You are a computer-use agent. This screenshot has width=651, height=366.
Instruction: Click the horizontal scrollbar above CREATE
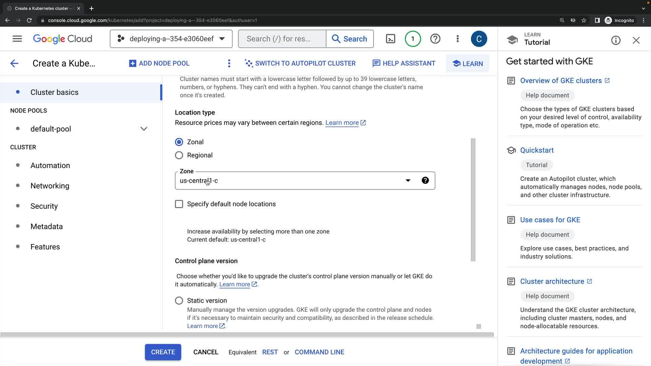tap(247, 334)
